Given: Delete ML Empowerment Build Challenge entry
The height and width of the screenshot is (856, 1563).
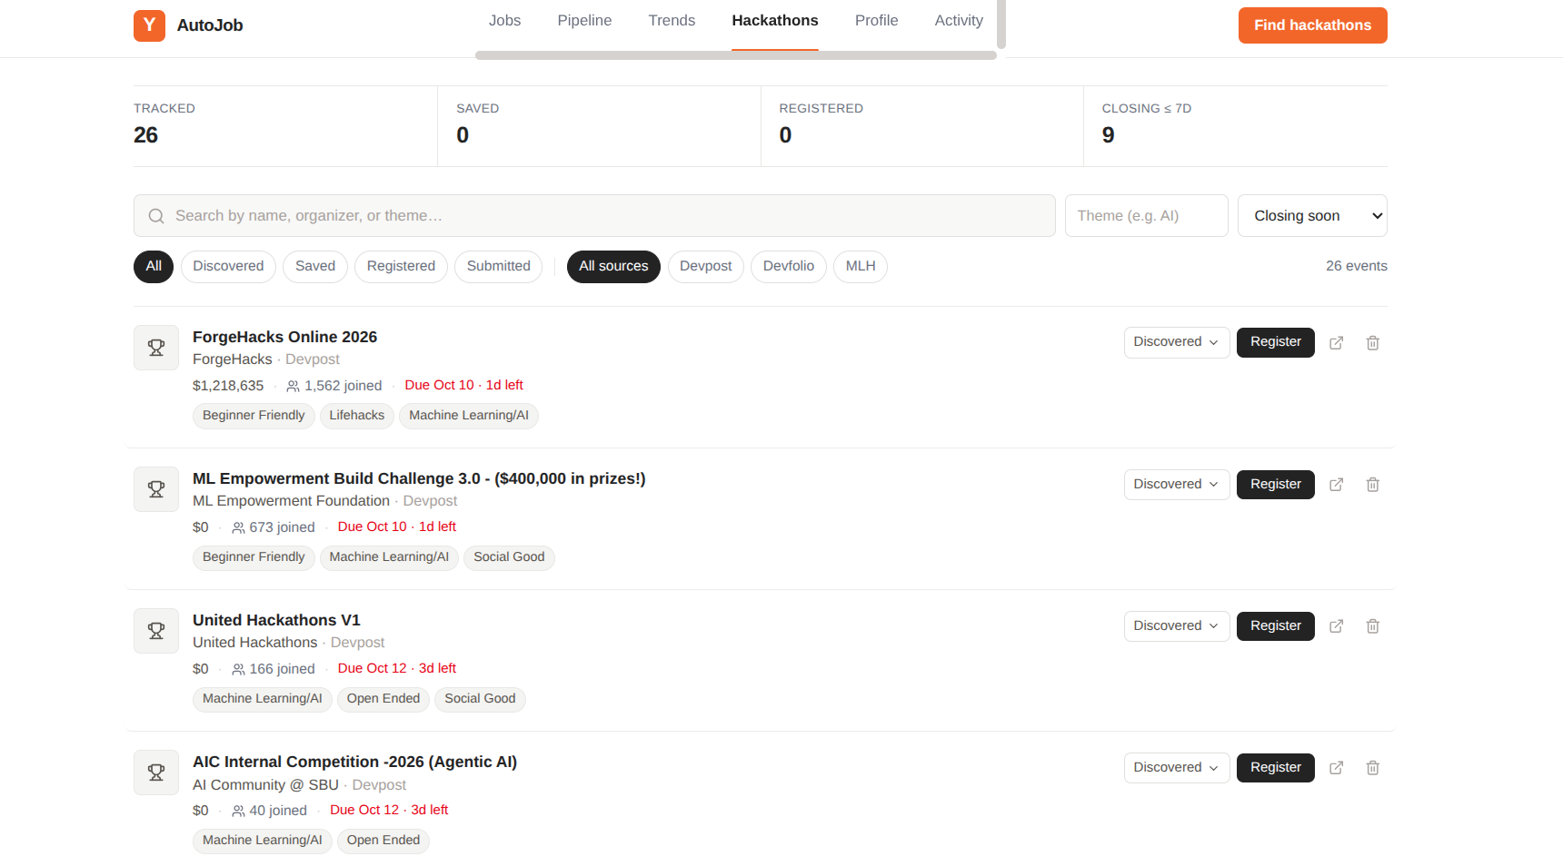Looking at the screenshot, I should coord(1372,485).
